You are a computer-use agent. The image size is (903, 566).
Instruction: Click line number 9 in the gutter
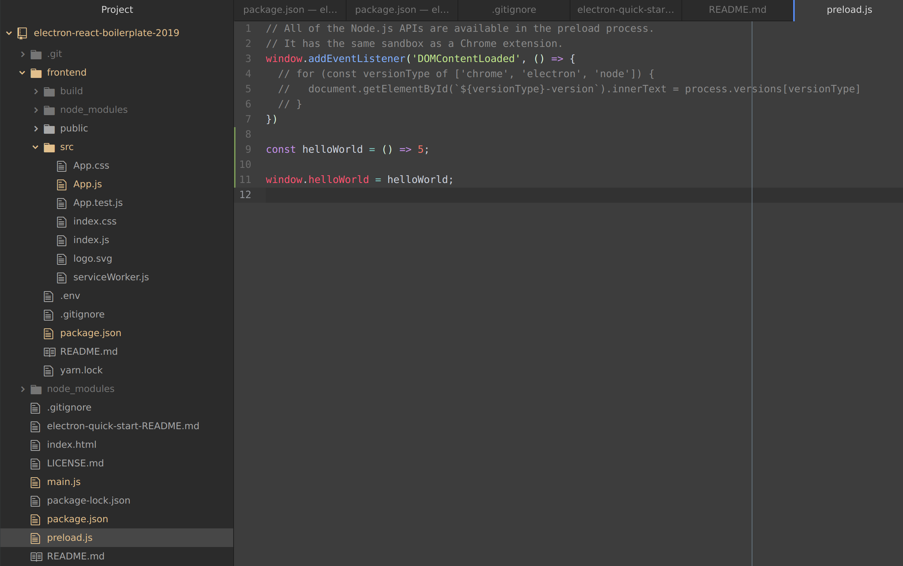coord(248,150)
